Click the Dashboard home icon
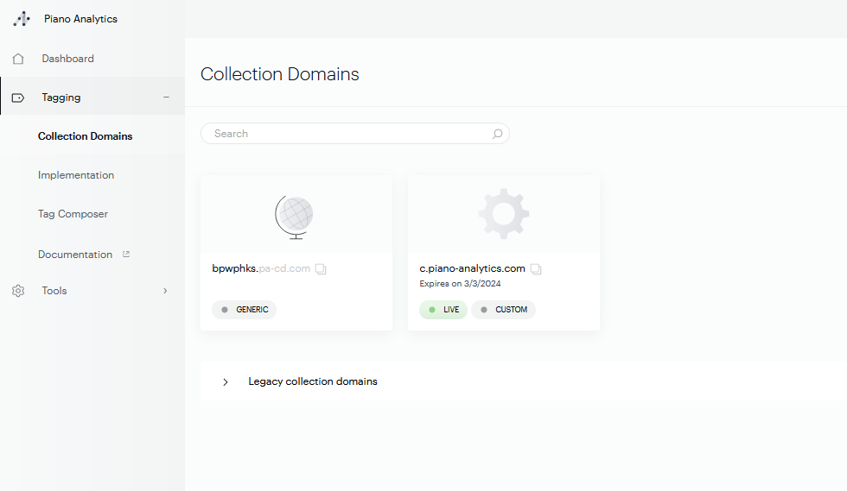 point(18,59)
